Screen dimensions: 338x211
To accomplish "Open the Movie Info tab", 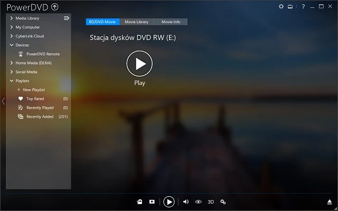I will point(171,22).
